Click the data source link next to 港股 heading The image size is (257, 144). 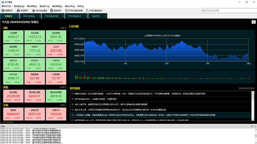point(63,87)
